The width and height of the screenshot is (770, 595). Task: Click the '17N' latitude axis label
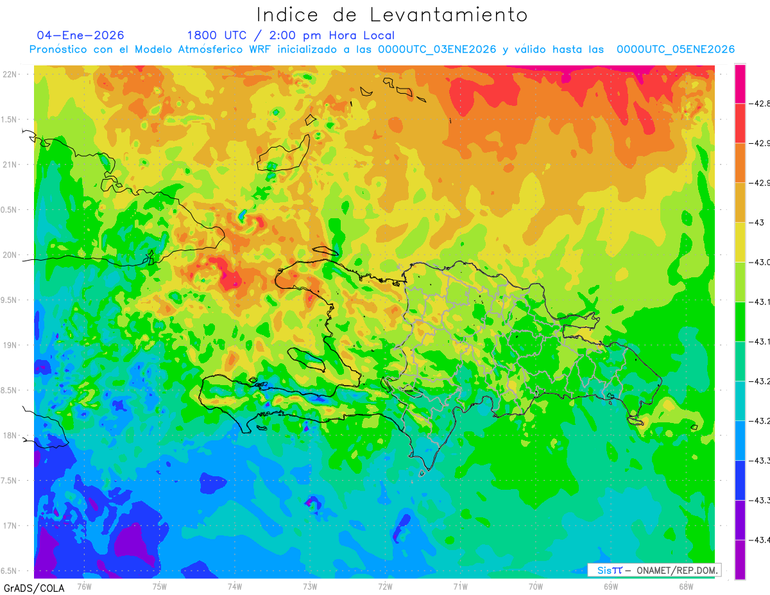point(10,526)
